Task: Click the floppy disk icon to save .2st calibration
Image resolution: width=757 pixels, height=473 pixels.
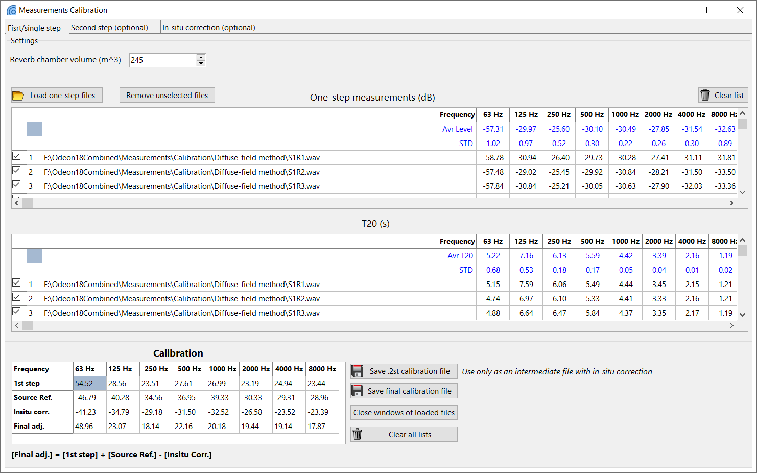Action: coord(357,371)
